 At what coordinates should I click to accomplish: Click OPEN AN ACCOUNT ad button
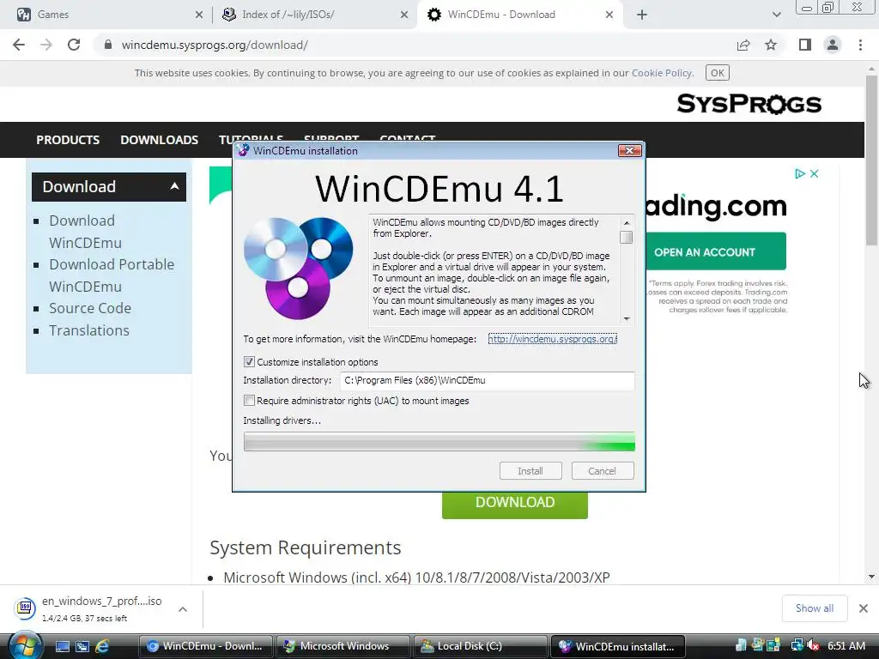click(716, 251)
